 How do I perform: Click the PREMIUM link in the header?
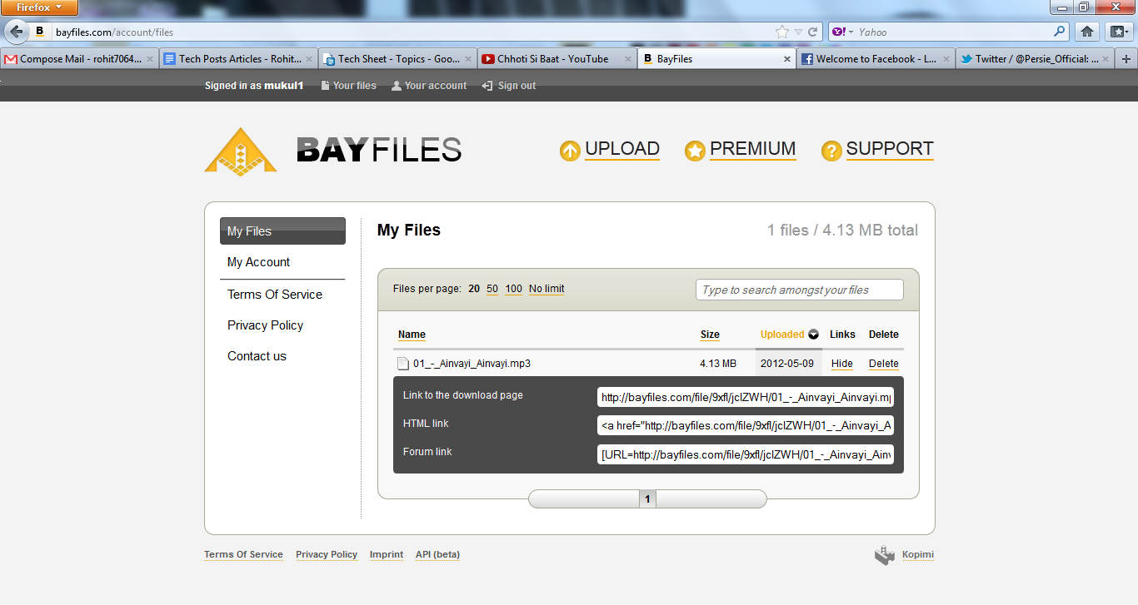(753, 149)
